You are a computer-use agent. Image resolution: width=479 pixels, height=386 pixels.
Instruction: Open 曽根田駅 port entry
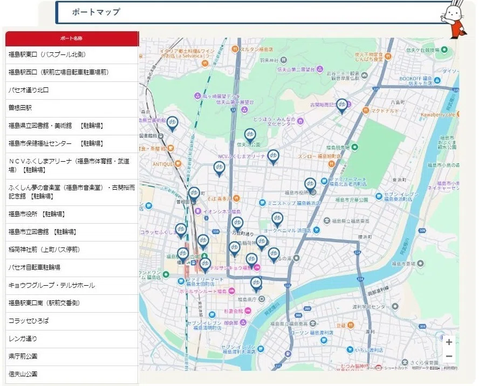[72, 108]
